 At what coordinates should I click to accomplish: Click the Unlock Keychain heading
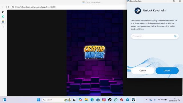[x=154, y=11]
